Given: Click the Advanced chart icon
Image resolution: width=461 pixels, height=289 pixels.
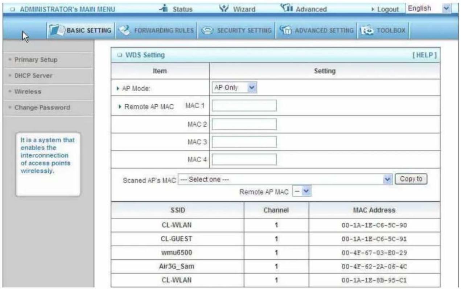Looking at the screenshot, I should (286, 8).
